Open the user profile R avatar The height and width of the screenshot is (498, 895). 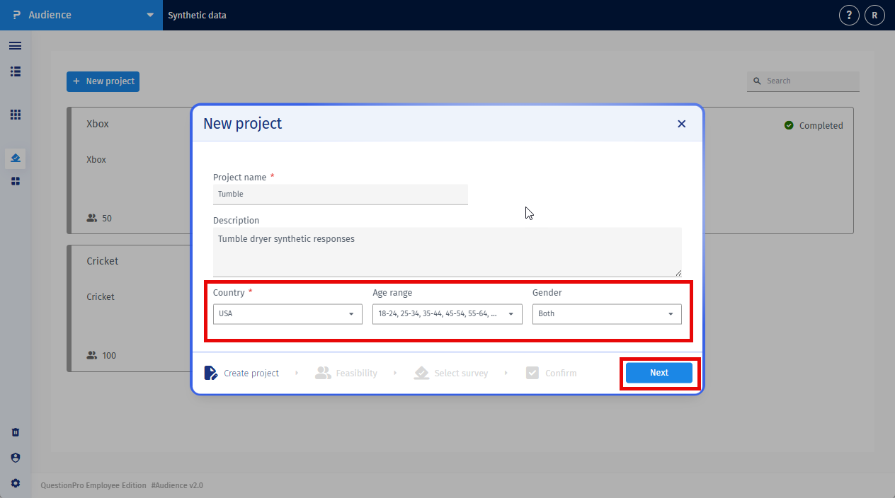[874, 15]
